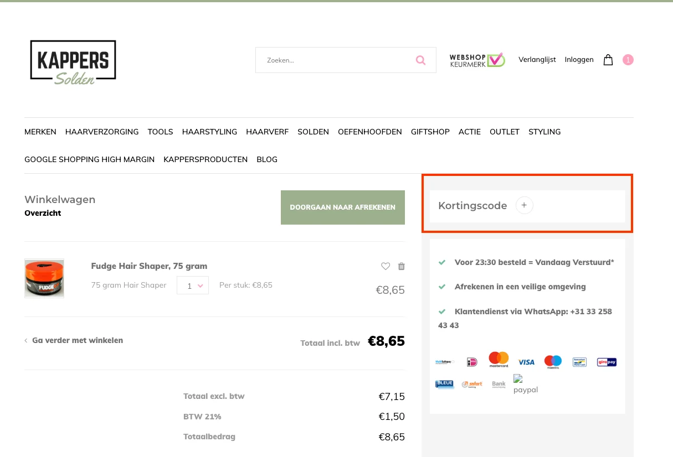
Task: Click the Inloggen link
Action: (579, 60)
